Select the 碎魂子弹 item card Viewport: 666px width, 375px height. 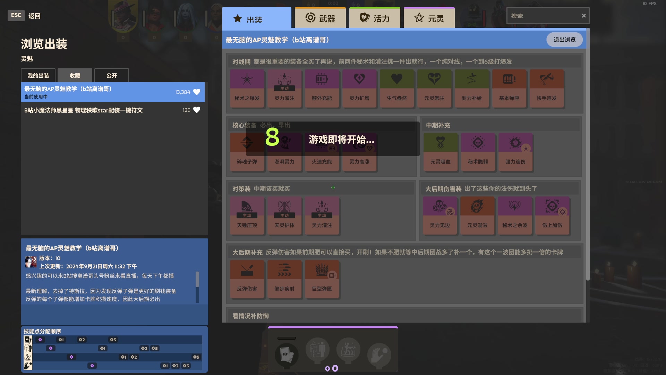[247, 152]
